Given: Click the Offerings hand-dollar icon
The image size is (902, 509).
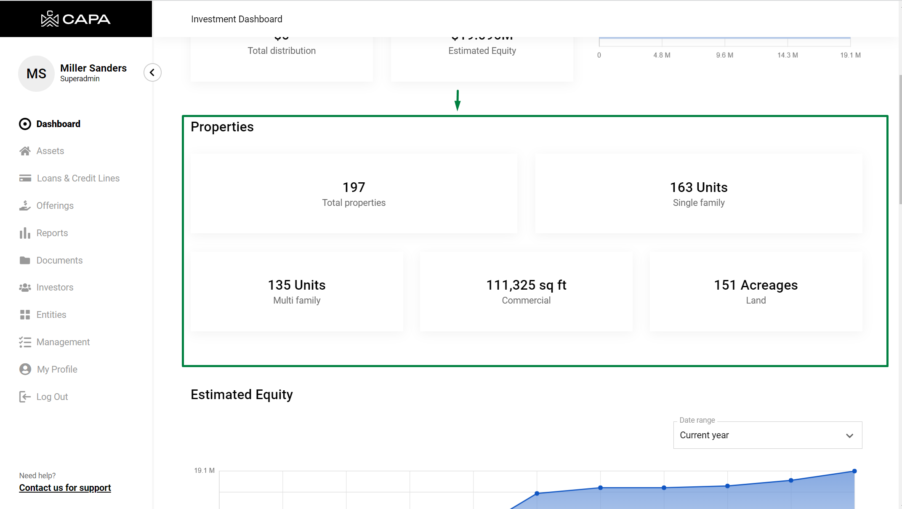Looking at the screenshot, I should click(x=25, y=206).
